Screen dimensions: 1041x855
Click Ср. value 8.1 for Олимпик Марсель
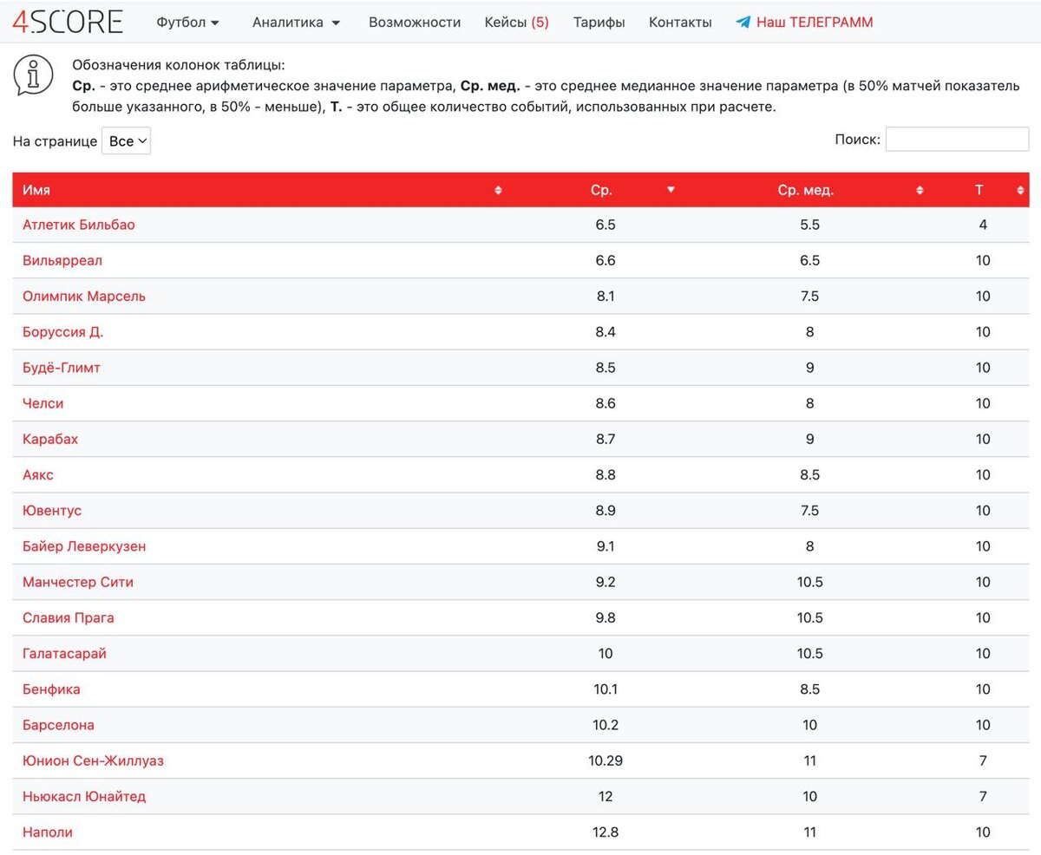[x=606, y=296]
